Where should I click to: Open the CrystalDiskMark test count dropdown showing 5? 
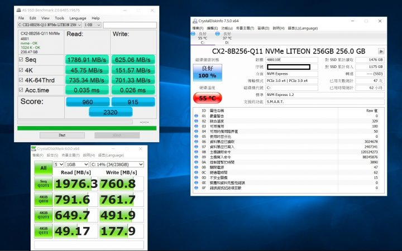[x=59, y=165]
